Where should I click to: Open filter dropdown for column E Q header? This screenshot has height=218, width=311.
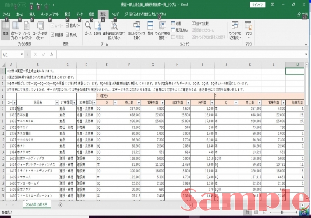[115, 103]
